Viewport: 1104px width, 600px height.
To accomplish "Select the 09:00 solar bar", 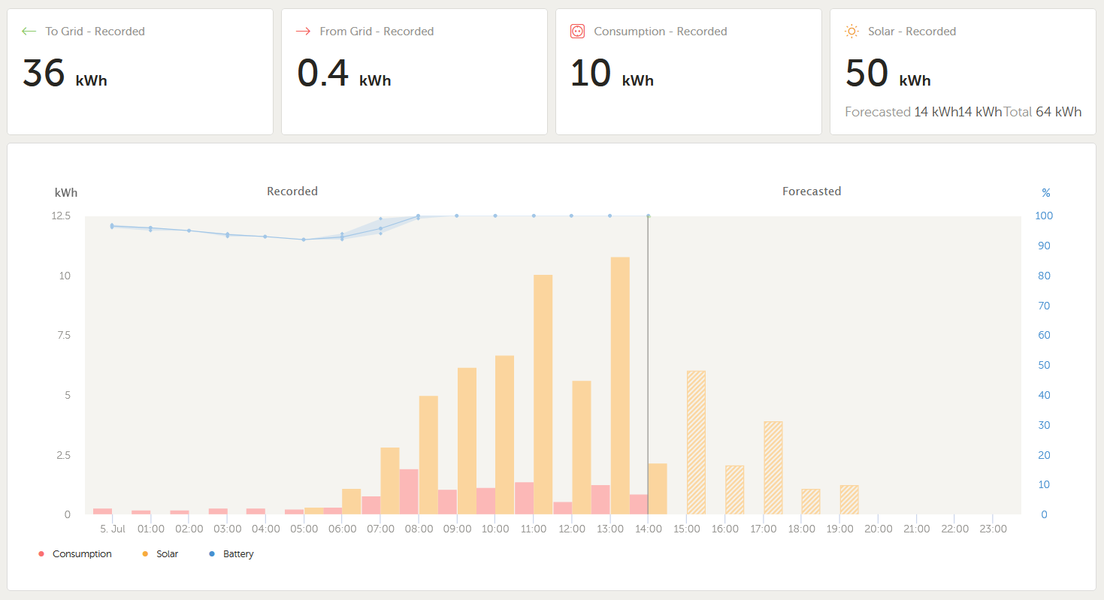I will 467,441.
